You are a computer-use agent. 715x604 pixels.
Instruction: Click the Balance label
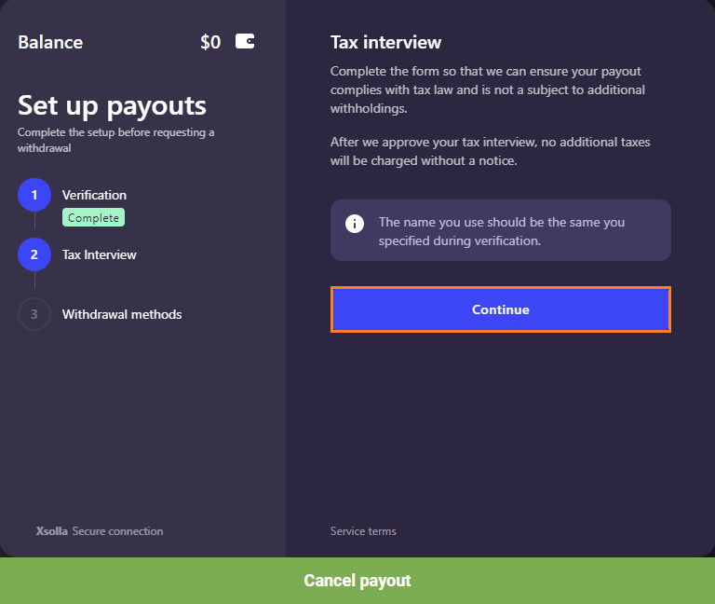tap(50, 42)
